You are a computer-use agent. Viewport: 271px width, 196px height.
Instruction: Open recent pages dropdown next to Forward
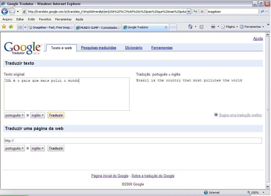[18, 12]
